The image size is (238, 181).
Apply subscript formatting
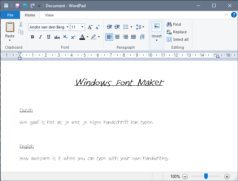tap(65, 37)
